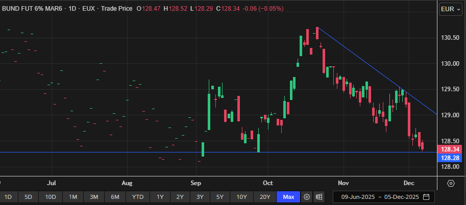Click the axis settings hexagon icon
The width and height of the screenshot is (466, 205).
(x=451, y=183)
